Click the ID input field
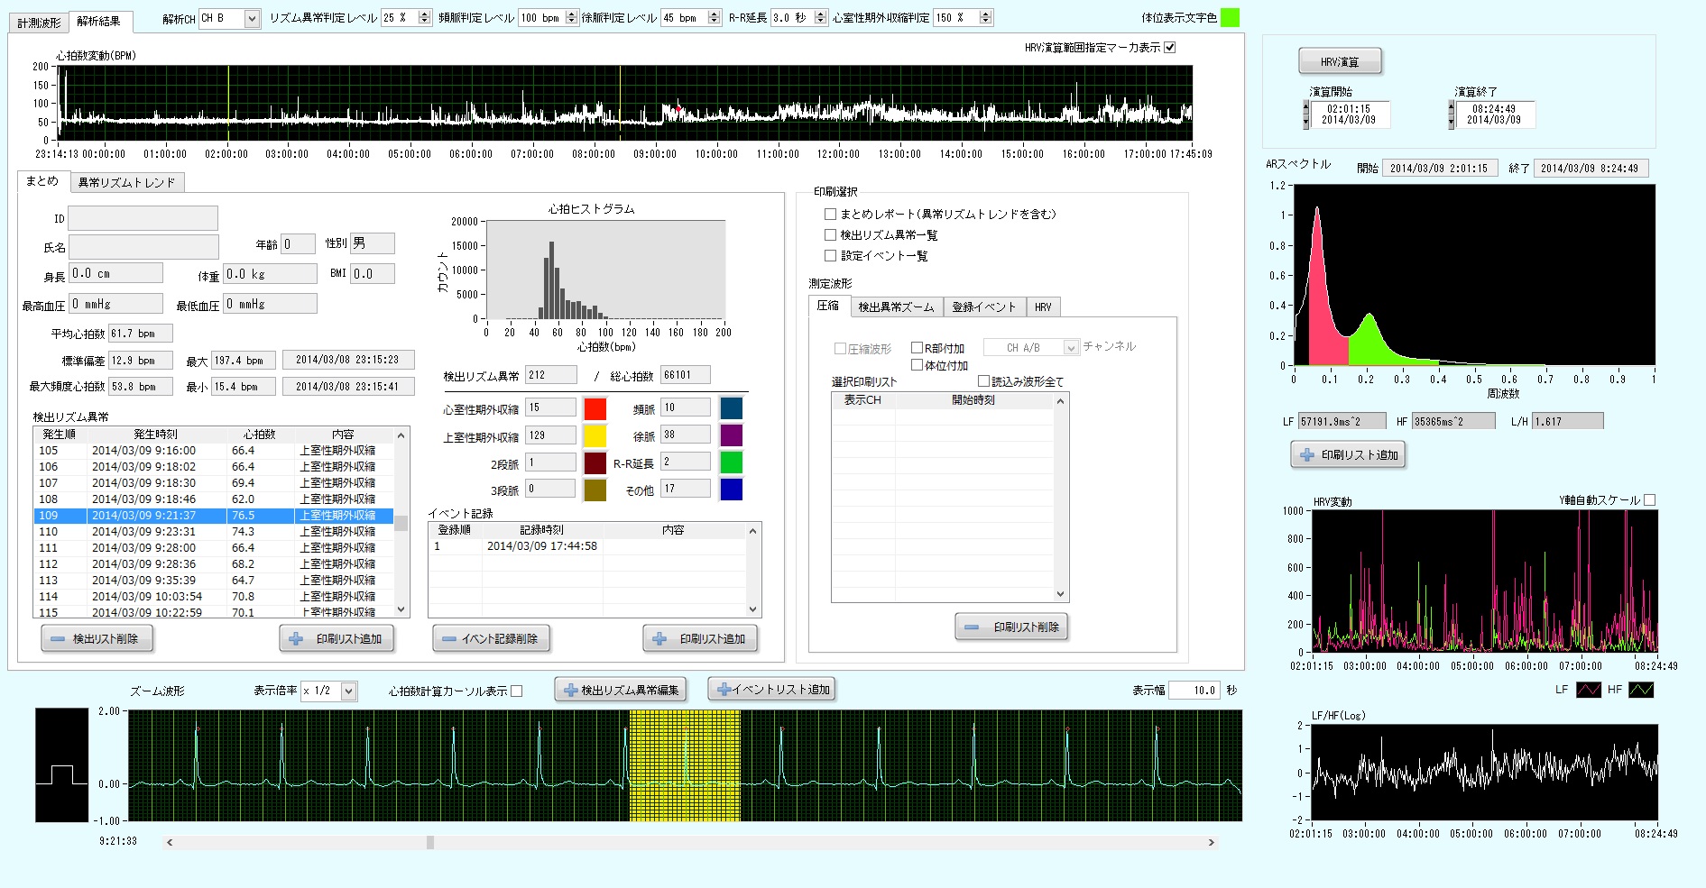This screenshot has height=888, width=1706. [x=143, y=218]
